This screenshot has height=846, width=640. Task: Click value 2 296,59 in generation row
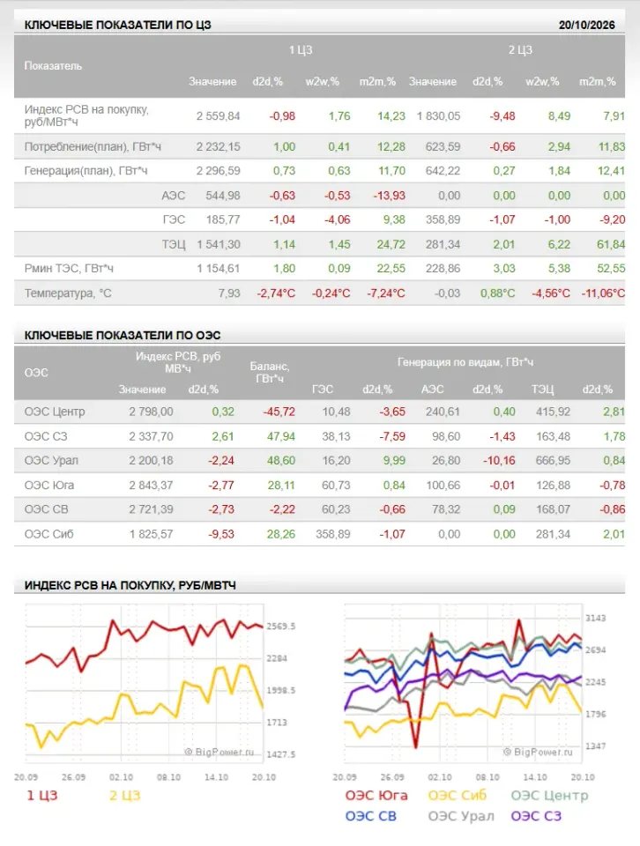[218, 171]
